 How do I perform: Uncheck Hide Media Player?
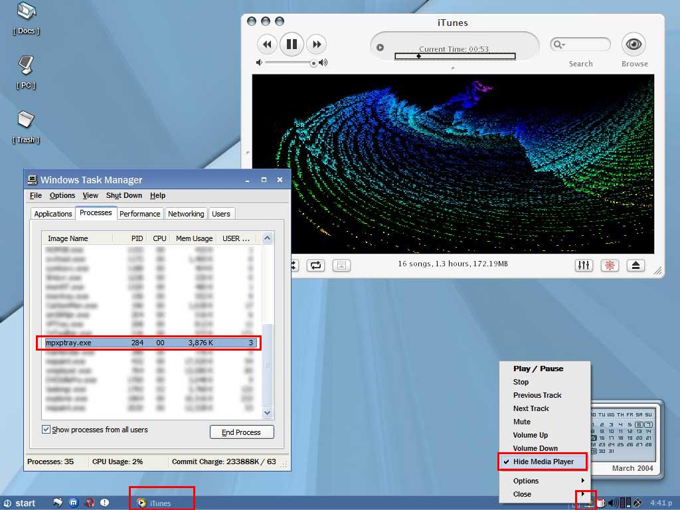click(x=543, y=462)
